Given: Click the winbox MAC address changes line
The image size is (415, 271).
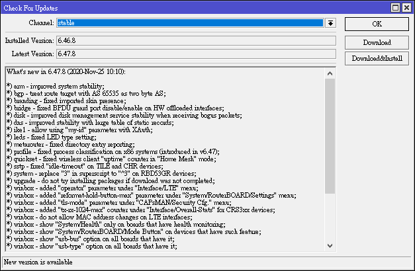Looking at the screenshot, I should coord(99,217).
